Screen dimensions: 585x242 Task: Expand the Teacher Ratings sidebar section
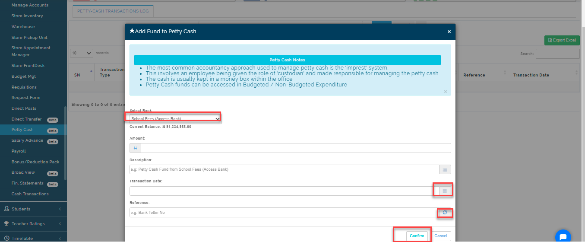pos(33,223)
